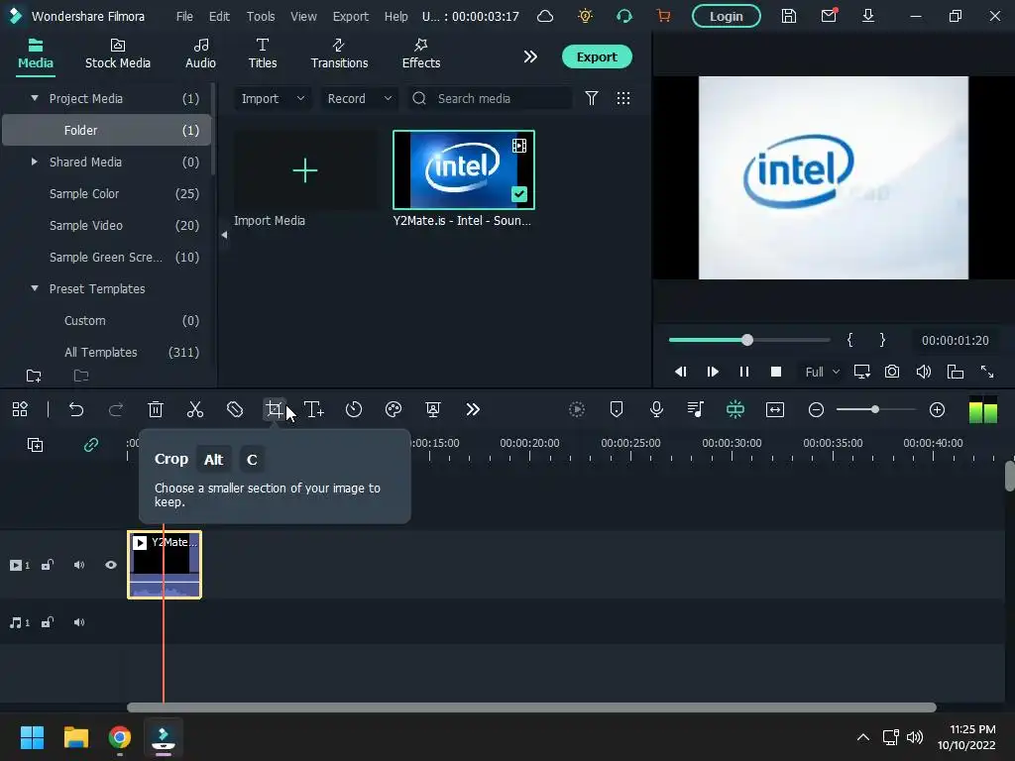Switch to the Stock Media tab
The image size is (1015, 761).
(x=118, y=54)
